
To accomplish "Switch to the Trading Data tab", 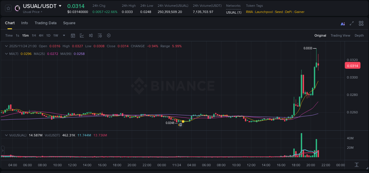I will [45, 23].
